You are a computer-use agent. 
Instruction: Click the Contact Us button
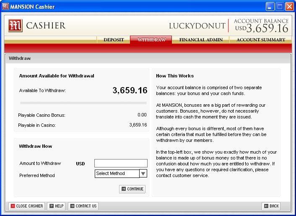[x=83, y=206]
